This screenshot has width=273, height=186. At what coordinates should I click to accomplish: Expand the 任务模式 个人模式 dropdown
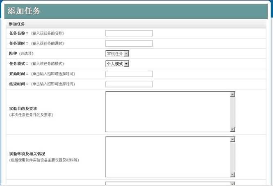pos(117,64)
